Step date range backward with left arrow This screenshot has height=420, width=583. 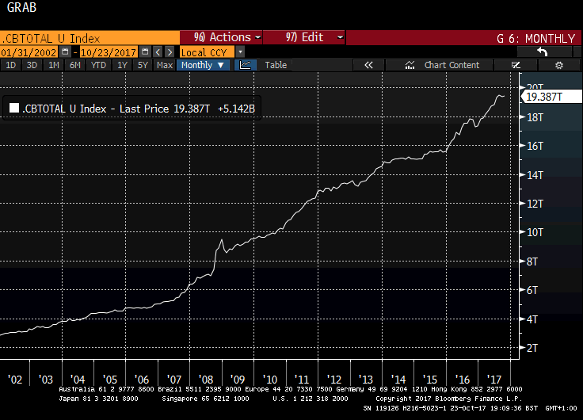tap(158, 52)
